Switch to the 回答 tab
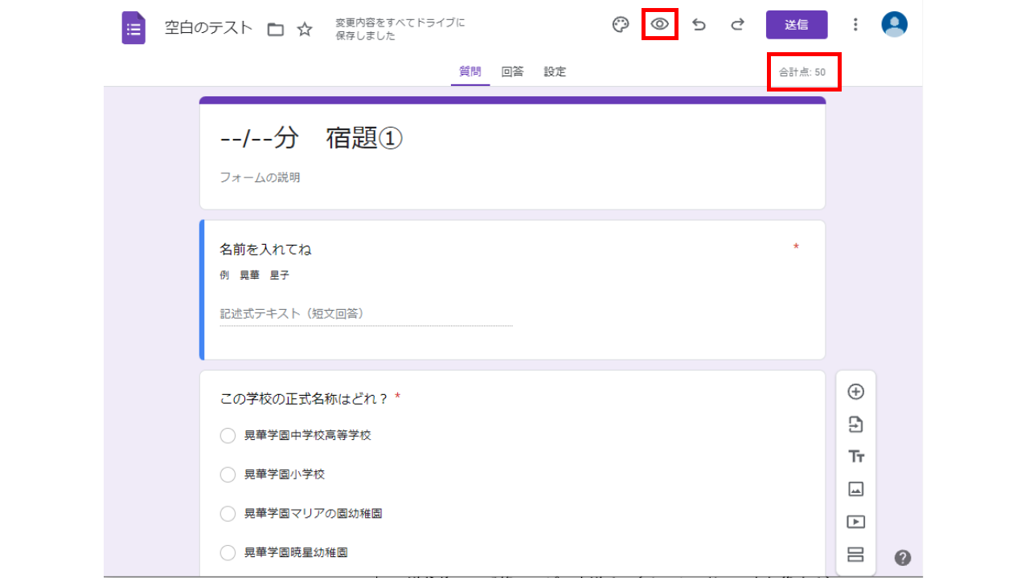The image size is (1029, 578). click(x=512, y=71)
